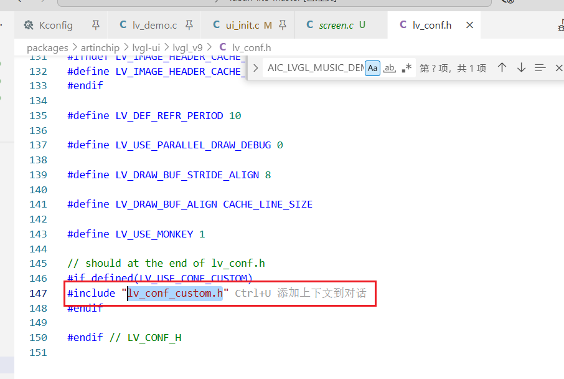Screen dimensions: 564x379
Task: Close the lv_conf.h tab
Action: [x=469, y=25]
